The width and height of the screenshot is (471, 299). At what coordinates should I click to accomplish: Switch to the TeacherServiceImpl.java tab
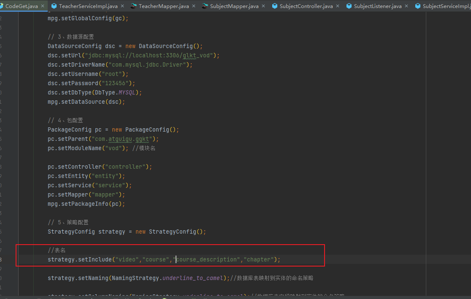(x=88, y=6)
